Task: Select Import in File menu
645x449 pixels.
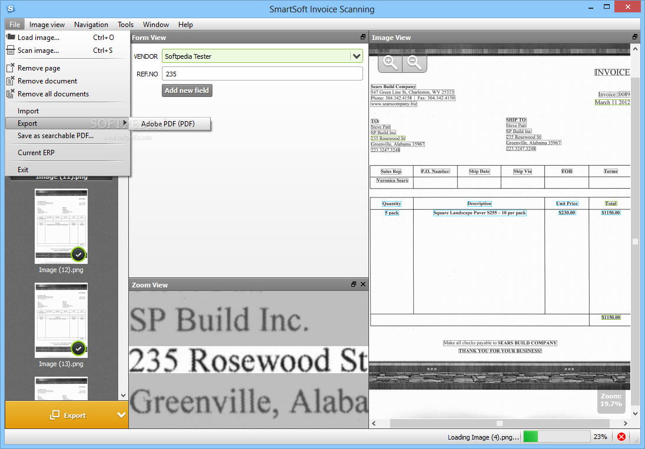Action: click(x=68, y=111)
